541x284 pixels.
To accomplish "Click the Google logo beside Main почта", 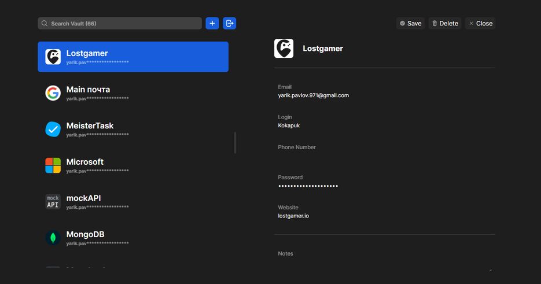I will pos(53,93).
